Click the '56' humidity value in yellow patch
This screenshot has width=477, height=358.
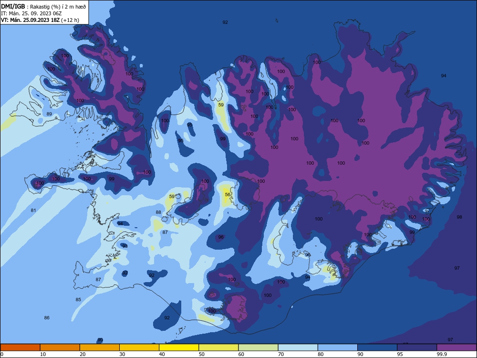point(228,195)
